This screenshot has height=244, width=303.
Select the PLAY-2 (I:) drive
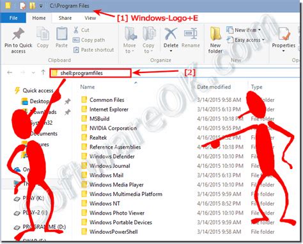click(x=35, y=213)
